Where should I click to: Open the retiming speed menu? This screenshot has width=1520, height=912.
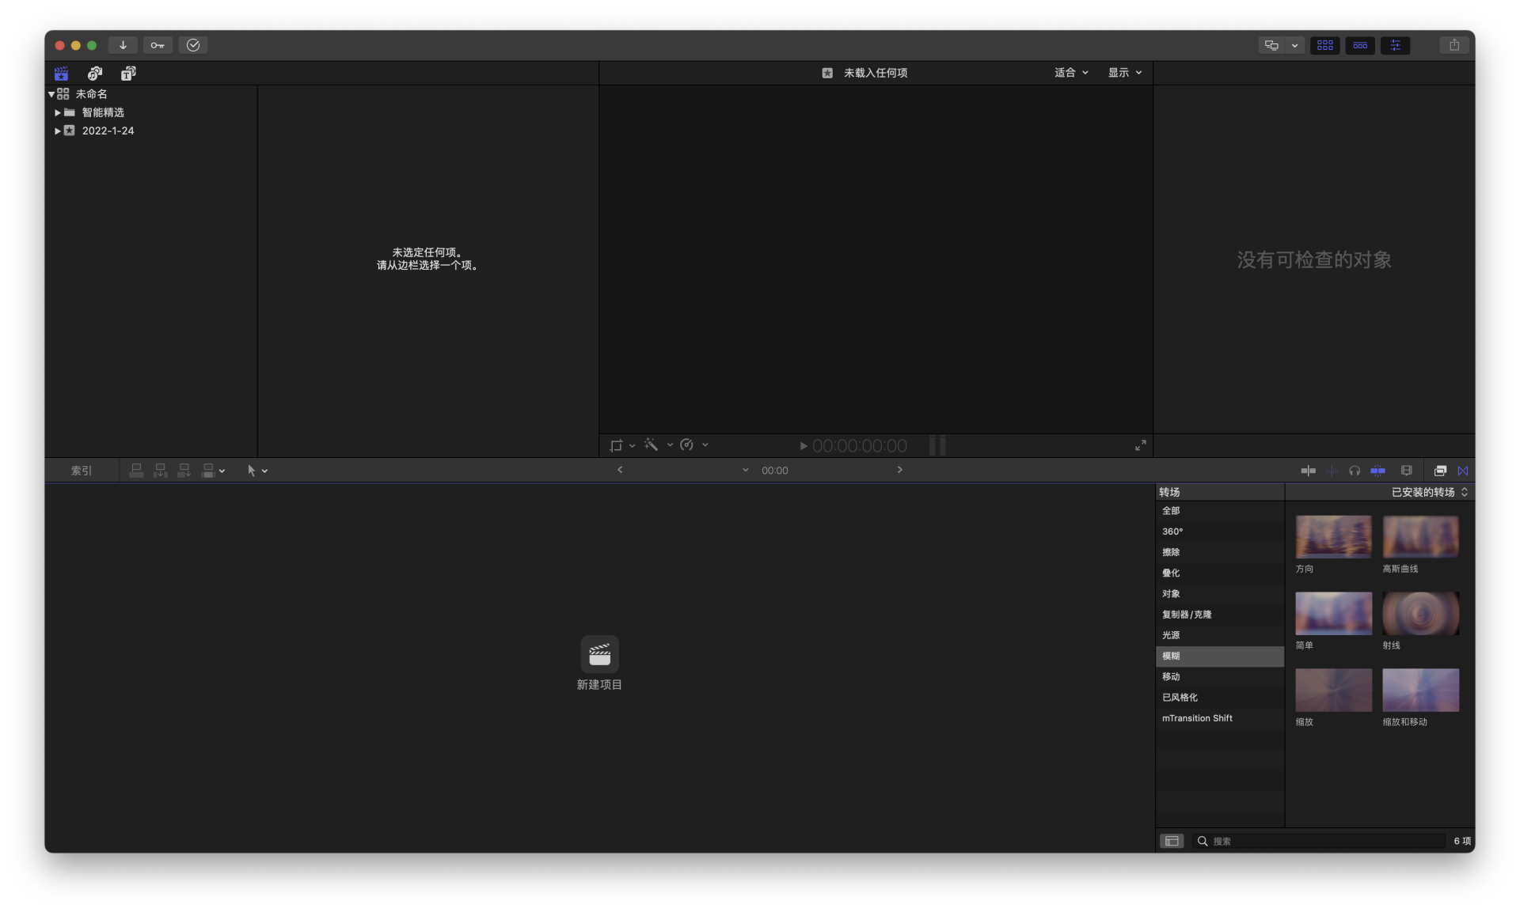click(693, 445)
